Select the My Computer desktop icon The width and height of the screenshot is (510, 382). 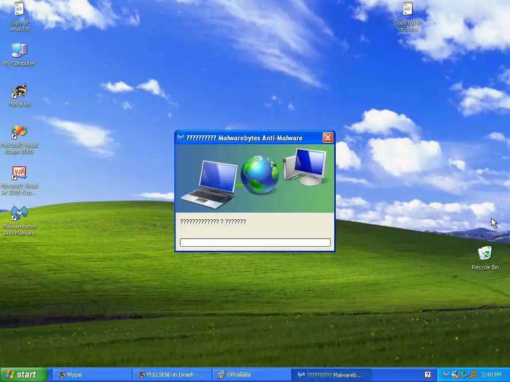click(x=19, y=54)
